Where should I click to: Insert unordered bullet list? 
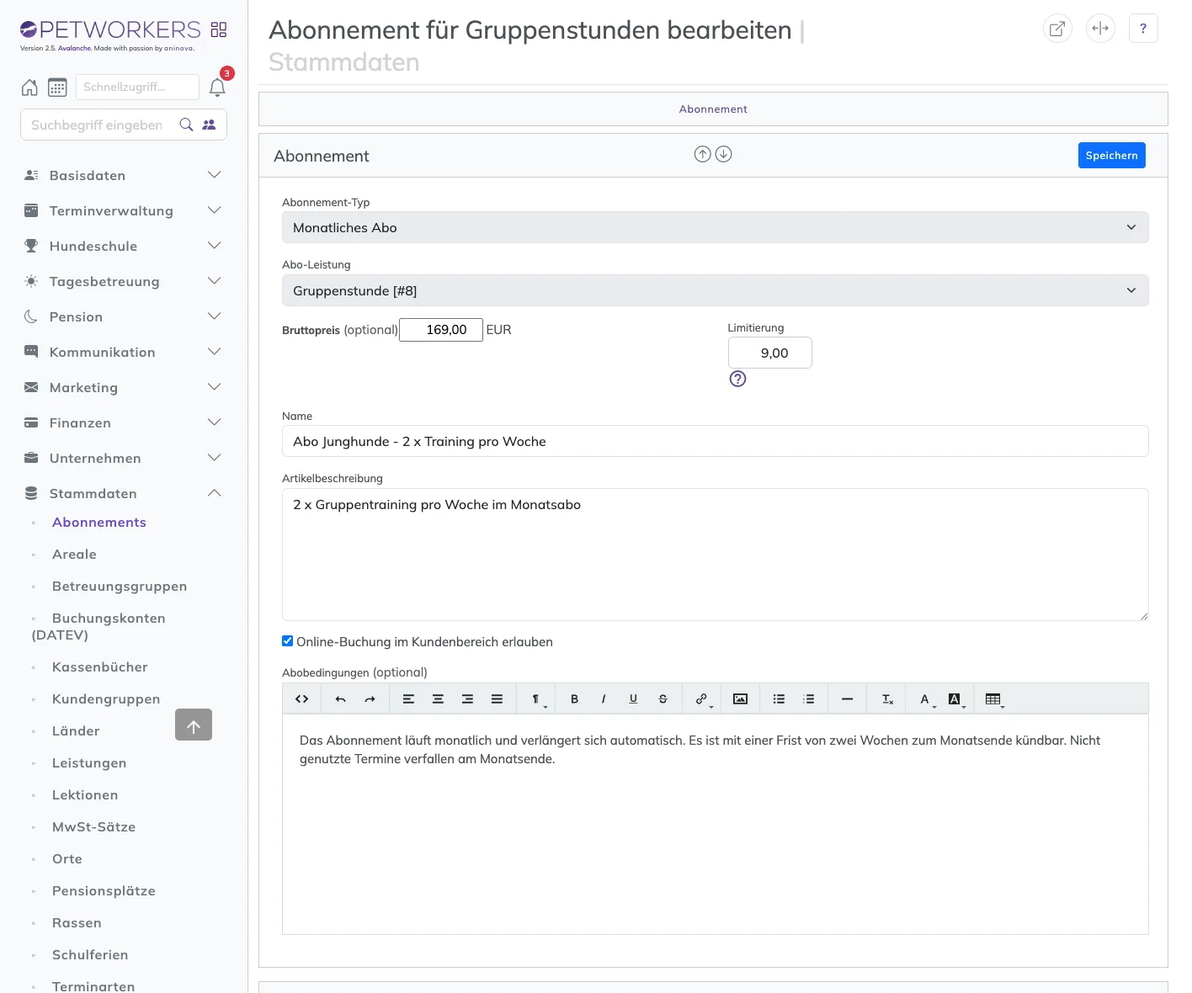click(x=779, y=698)
